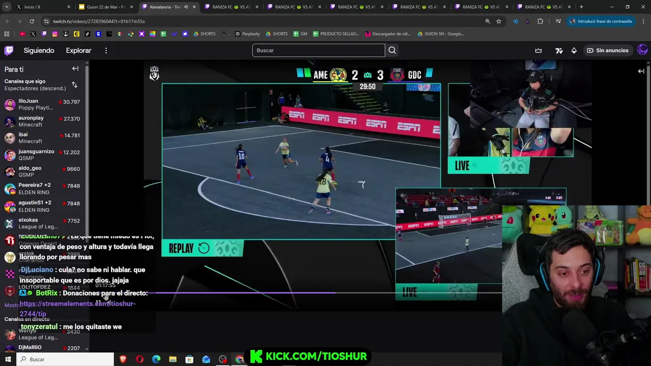Click Introducir frase de contraseña button
The width and height of the screenshot is (651, 366).
pos(600,21)
